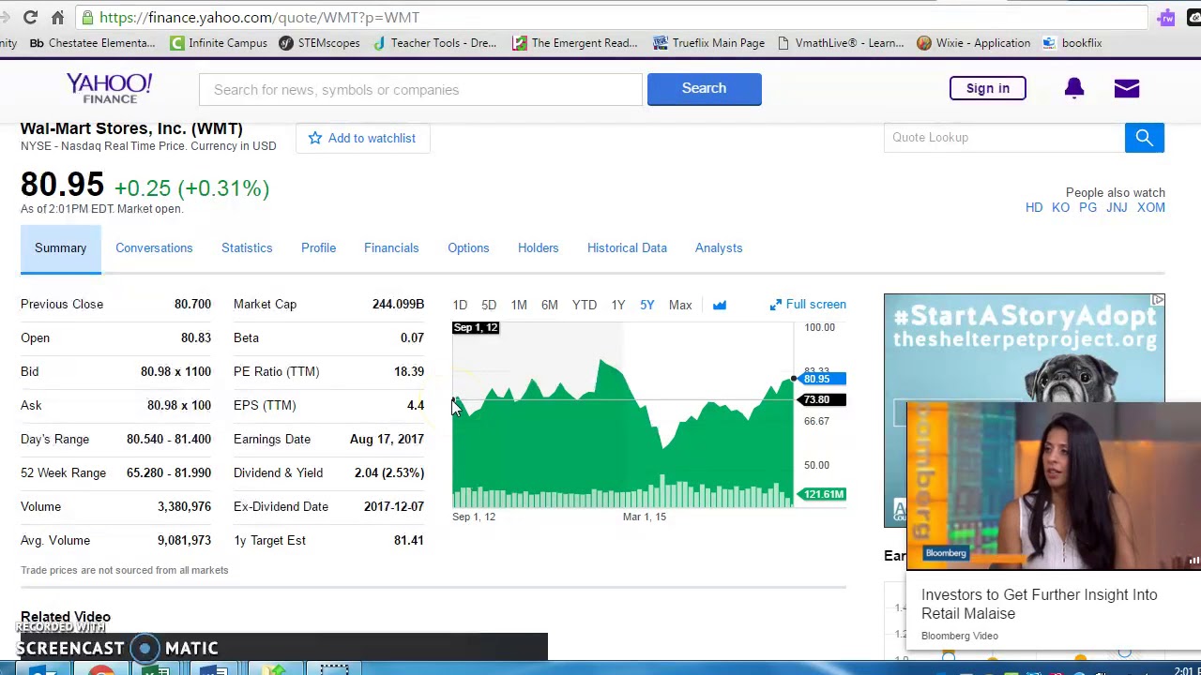Click the Quote Lookup magnifier button
1201x675 pixels.
coord(1144,137)
